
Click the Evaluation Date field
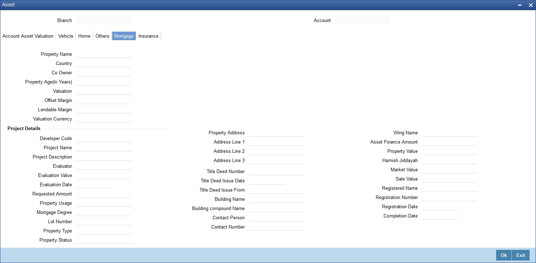(94, 184)
